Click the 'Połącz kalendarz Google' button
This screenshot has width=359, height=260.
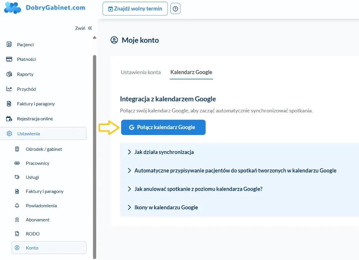163,127
